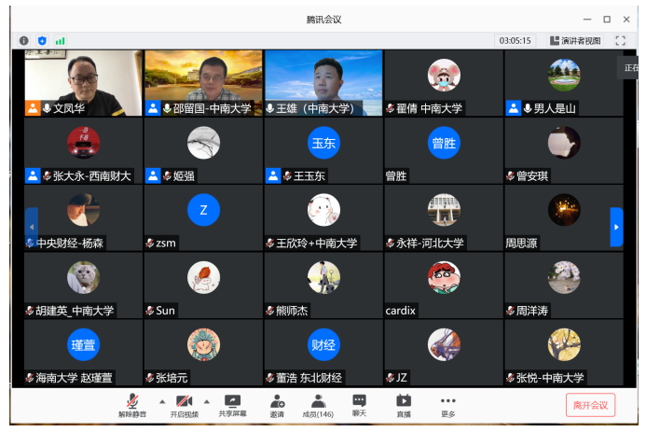This screenshot has width=646, height=432.
Task: Click the blue security shield icon
Action: pyautogui.click(x=42, y=41)
